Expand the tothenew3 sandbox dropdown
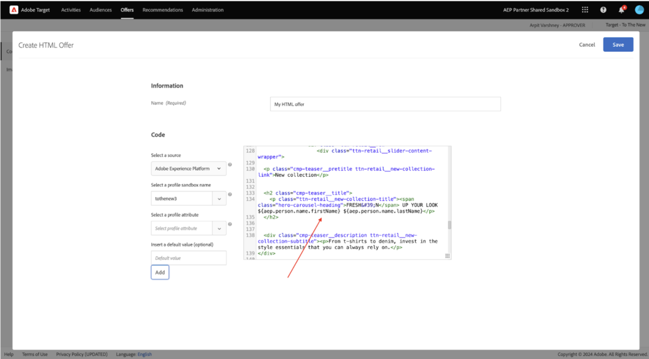 (219, 198)
